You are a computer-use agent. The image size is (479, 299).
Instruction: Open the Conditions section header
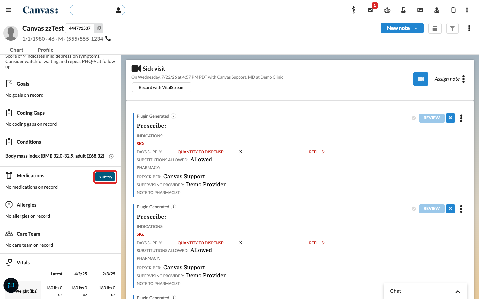[x=29, y=142]
